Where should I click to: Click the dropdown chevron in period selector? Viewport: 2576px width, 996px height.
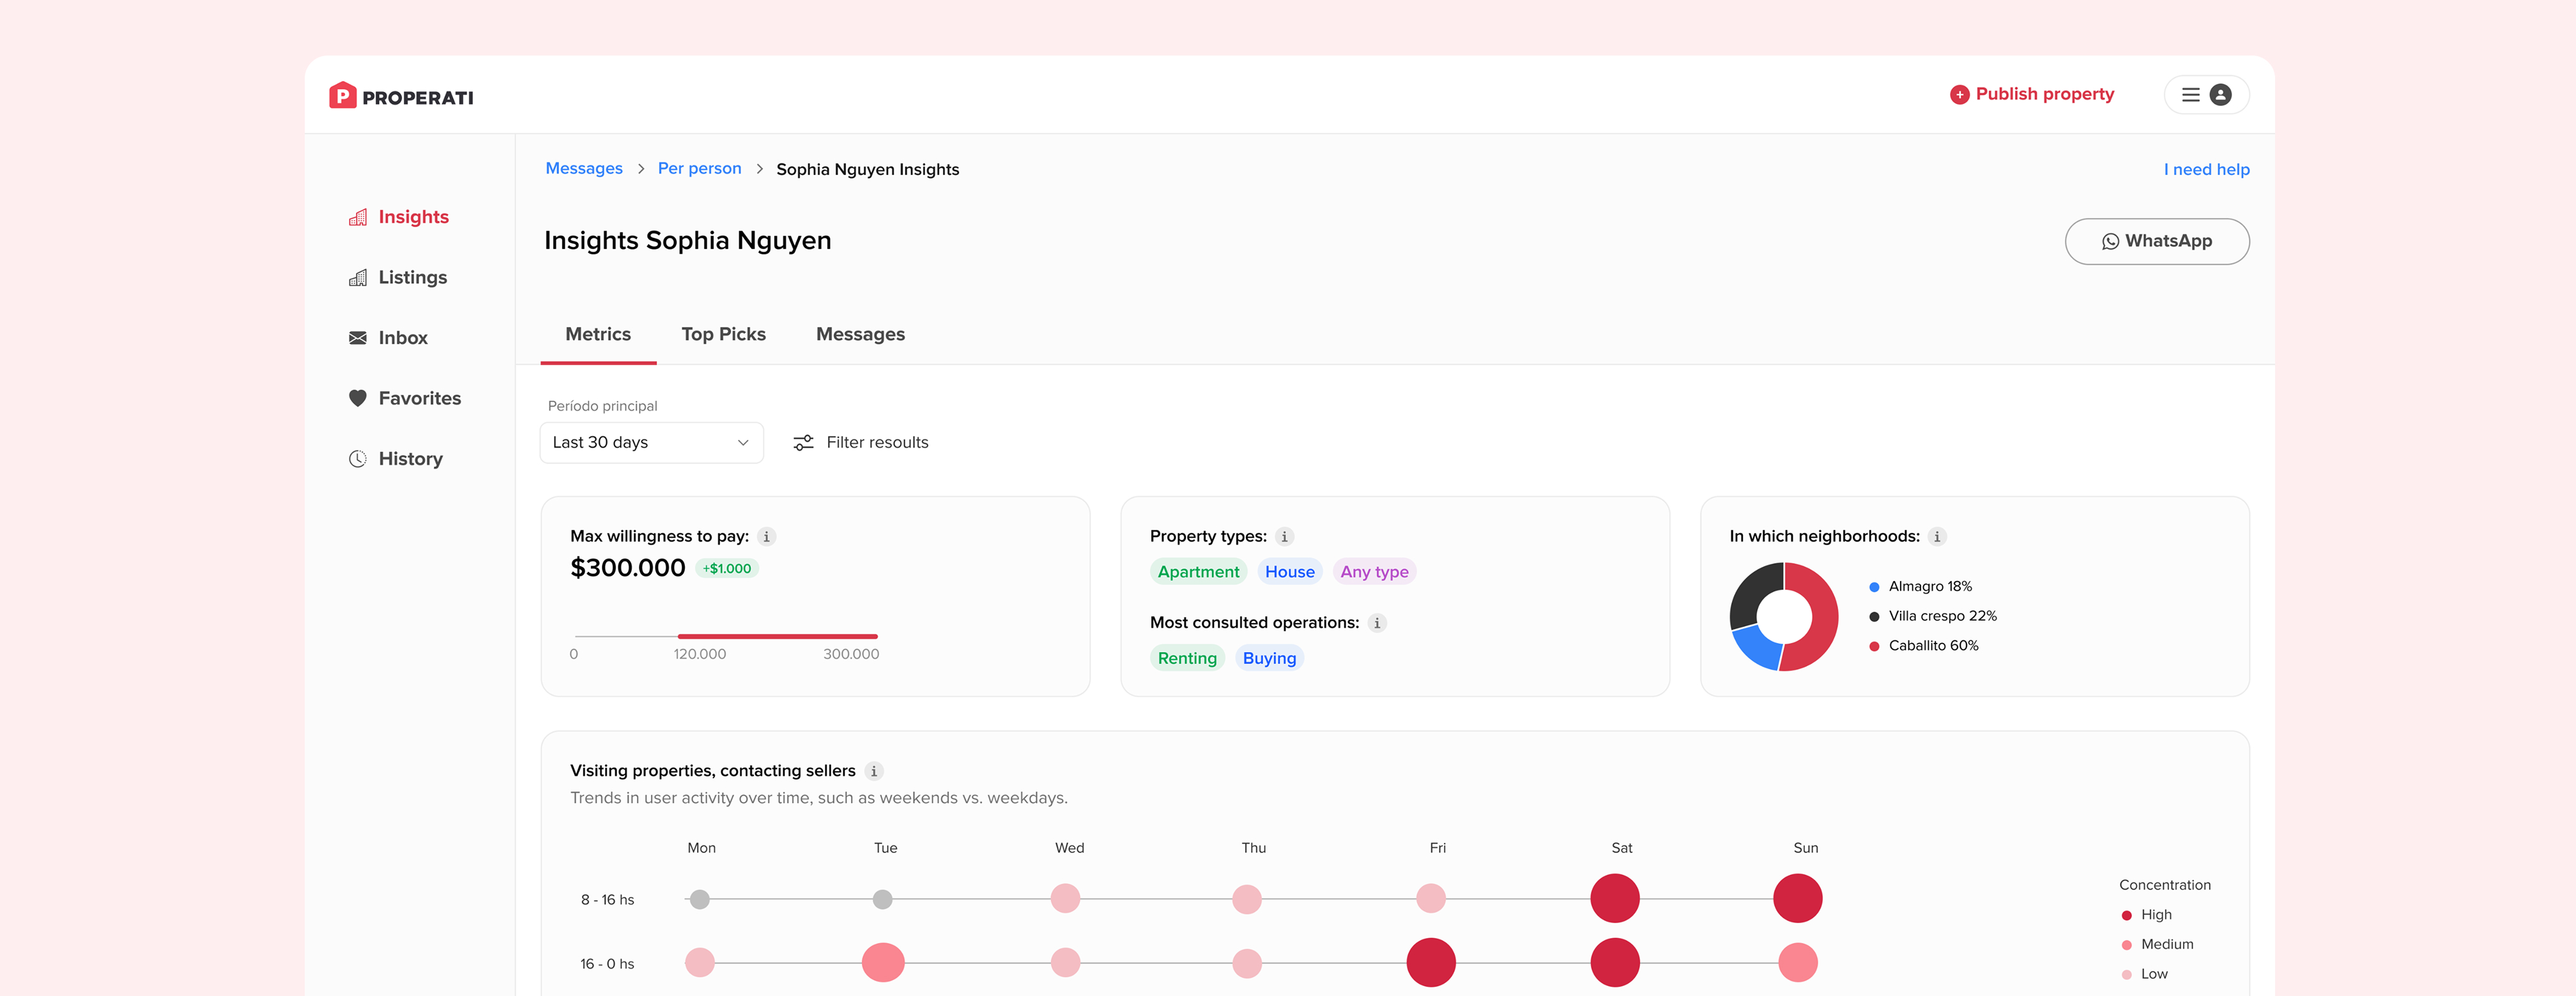(x=743, y=442)
